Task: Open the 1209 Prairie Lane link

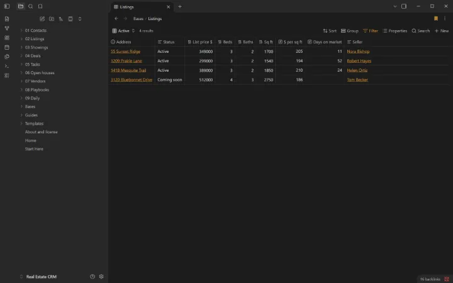Action: (x=126, y=60)
